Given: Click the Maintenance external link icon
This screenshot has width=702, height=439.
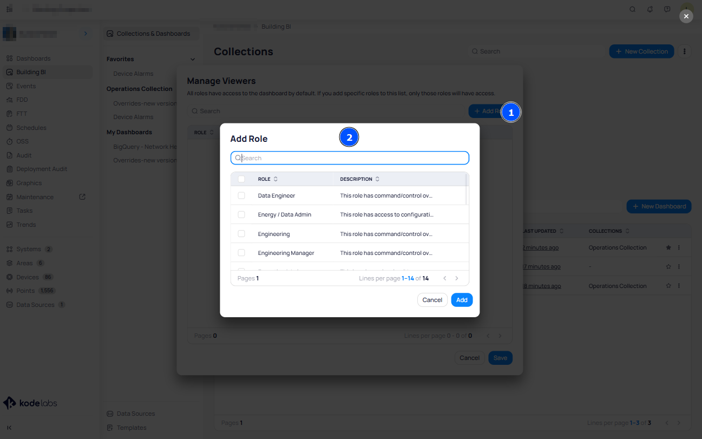Looking at the screenshot, I should (x=82, y=196).
